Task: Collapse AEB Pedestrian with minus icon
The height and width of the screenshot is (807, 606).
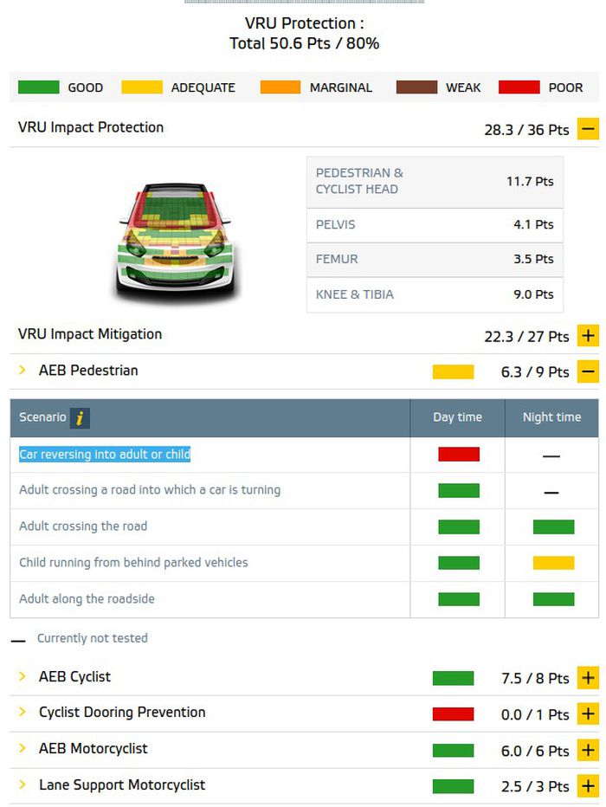Action: click(x=589, y=371)
